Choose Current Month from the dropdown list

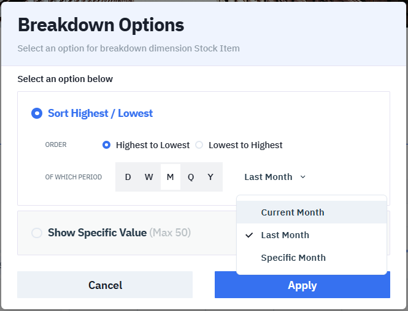[293, 212]
